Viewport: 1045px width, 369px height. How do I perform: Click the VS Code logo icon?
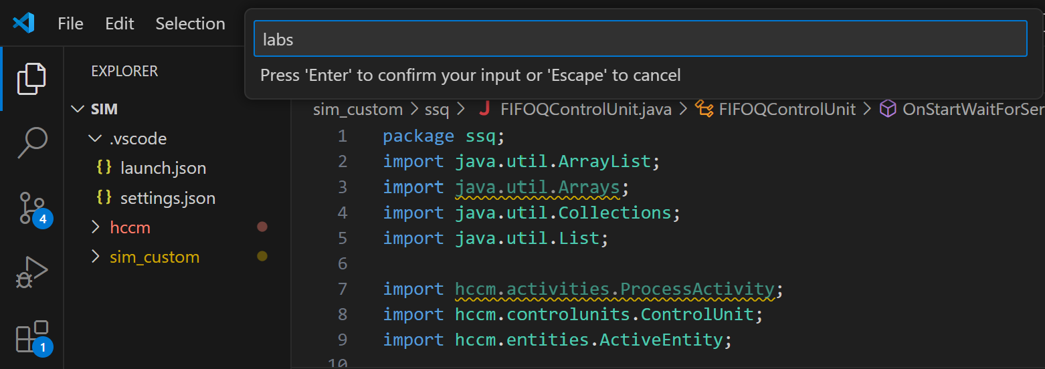coord(23,23)
